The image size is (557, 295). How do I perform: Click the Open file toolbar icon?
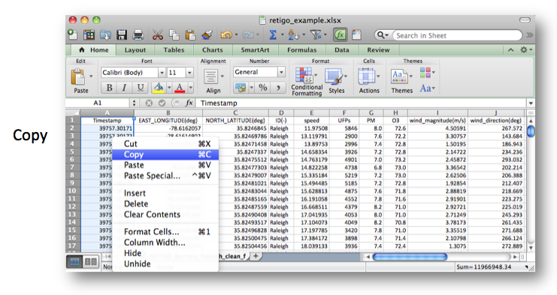pos(105,35)
